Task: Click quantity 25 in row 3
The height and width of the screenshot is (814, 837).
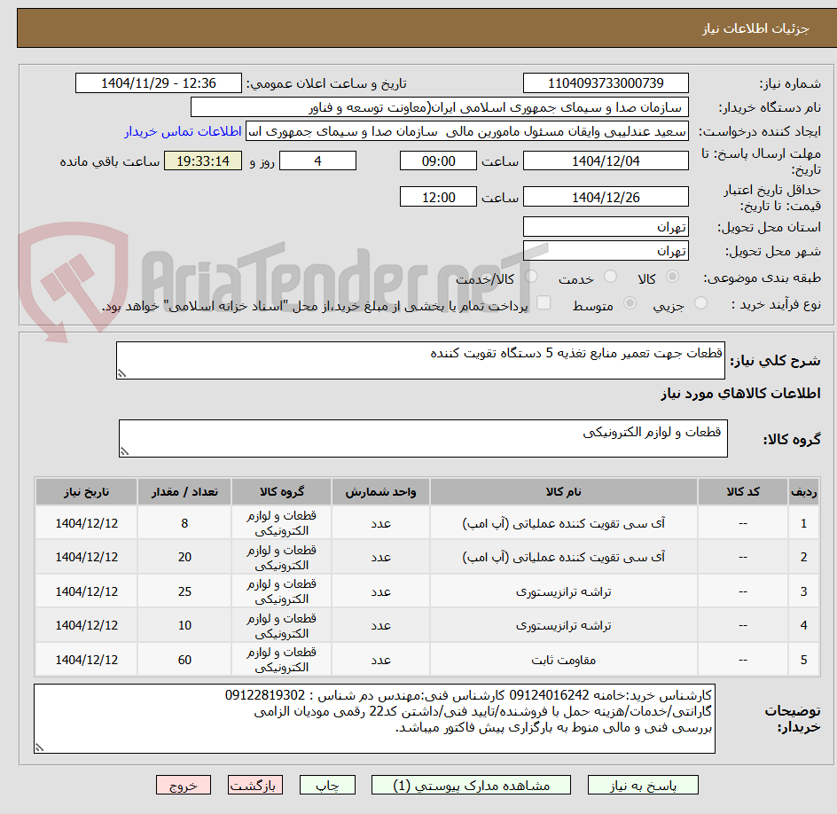Action: point(184,591)
